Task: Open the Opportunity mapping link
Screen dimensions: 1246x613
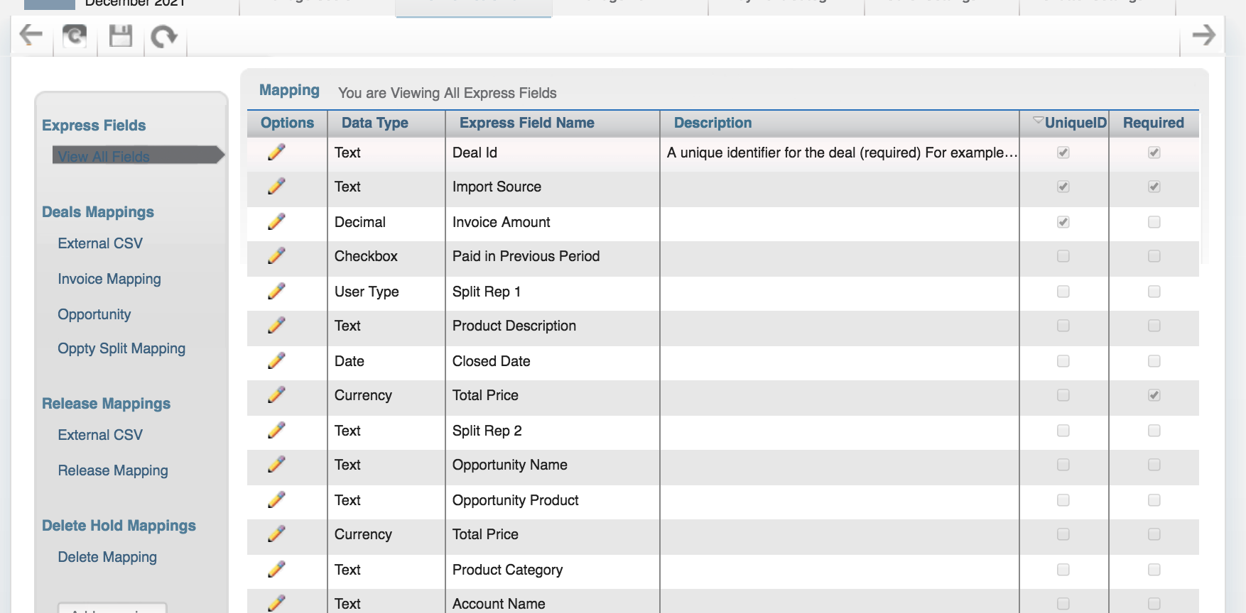Action: (94, 314)
